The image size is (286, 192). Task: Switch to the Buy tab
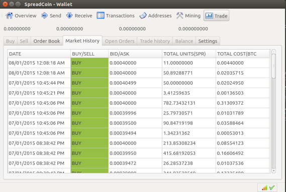[11, 41]
